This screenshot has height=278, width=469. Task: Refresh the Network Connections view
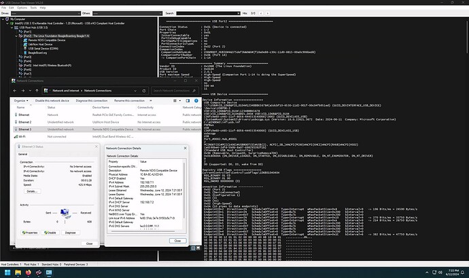click(144, 91)
